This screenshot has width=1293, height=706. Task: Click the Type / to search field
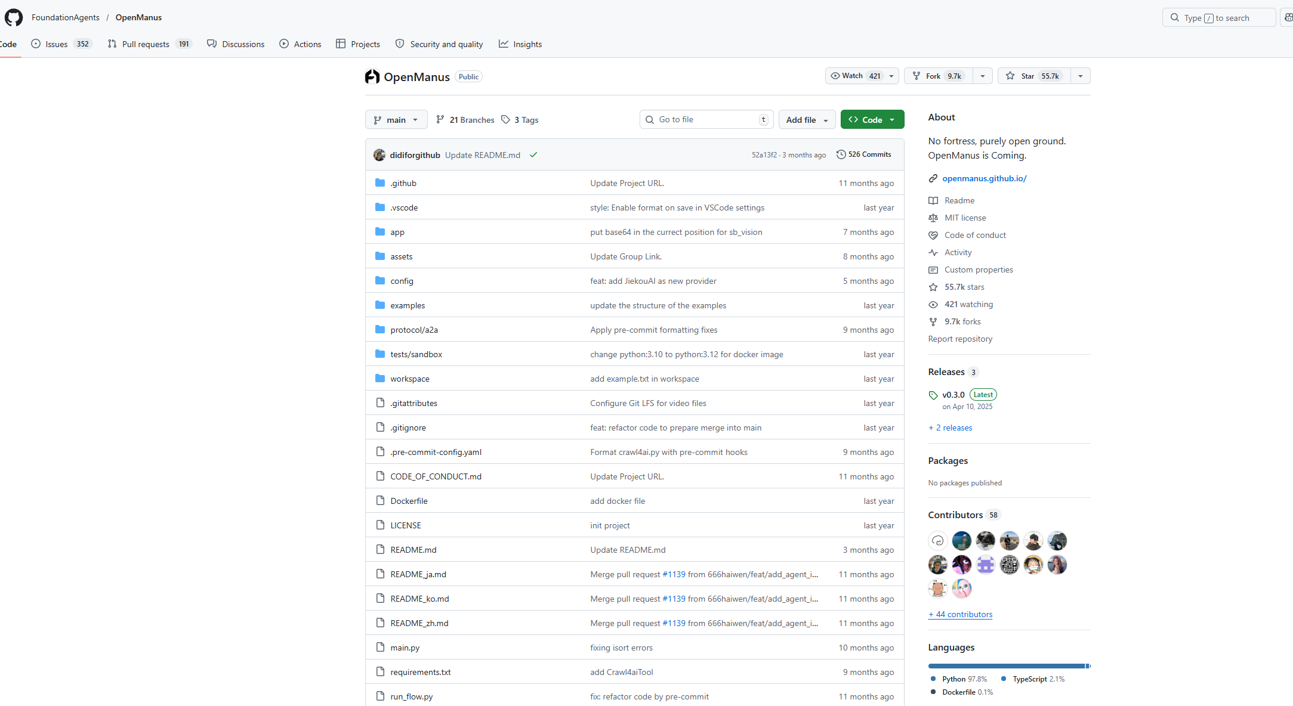(1219, 17)
